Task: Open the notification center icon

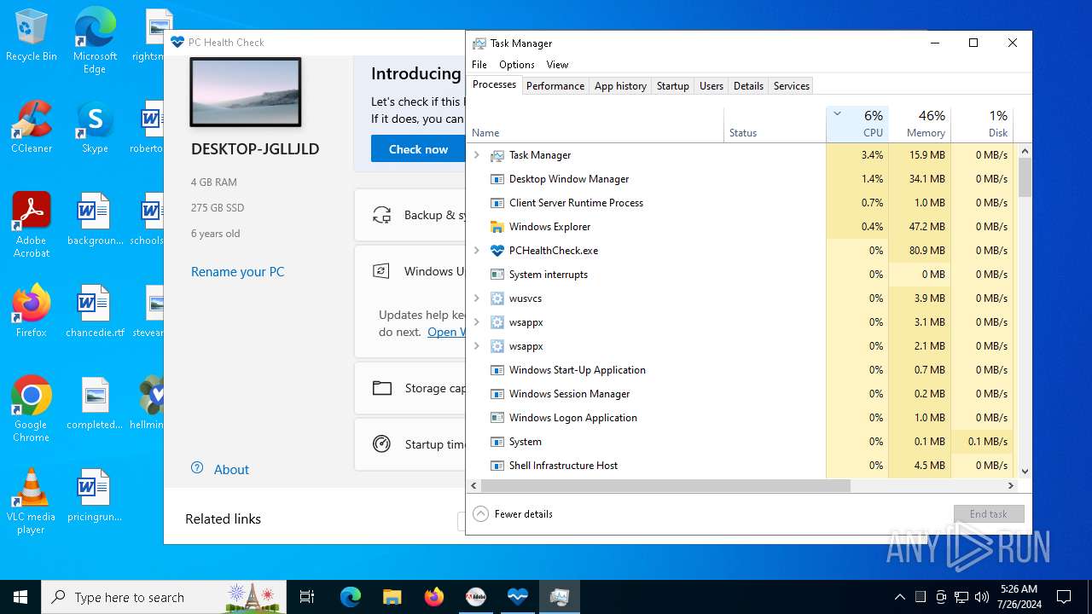Action: pyautogui.click(x=1064, y=597)
